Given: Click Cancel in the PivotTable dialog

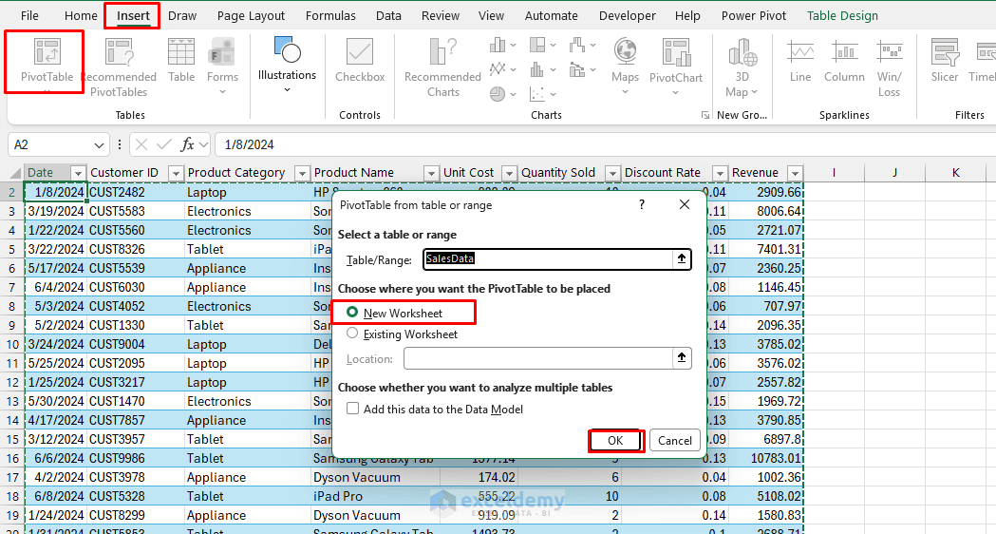Looking at the screenshot, I should coord(674,440).
